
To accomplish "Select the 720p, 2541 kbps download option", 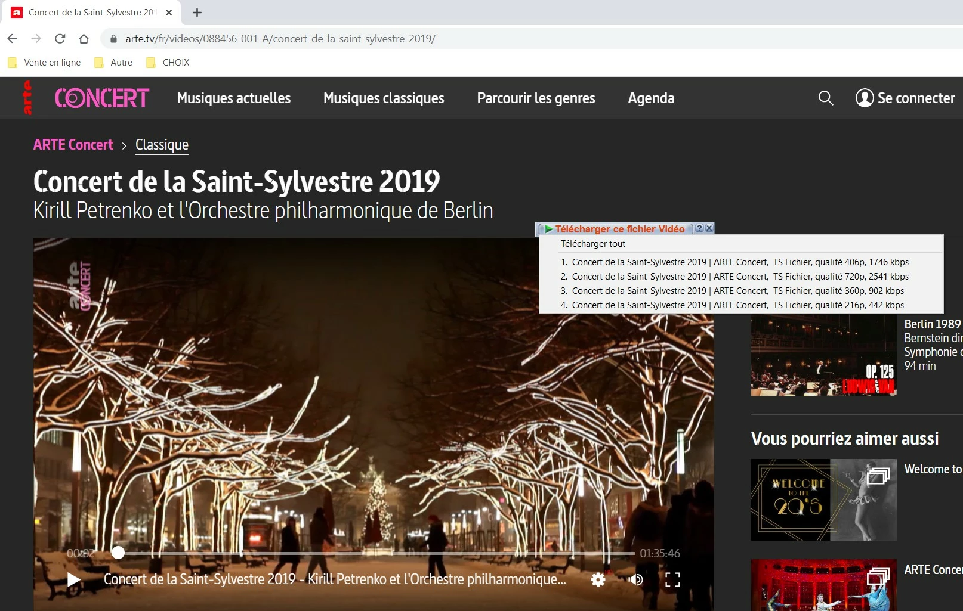I will point(741,277).
